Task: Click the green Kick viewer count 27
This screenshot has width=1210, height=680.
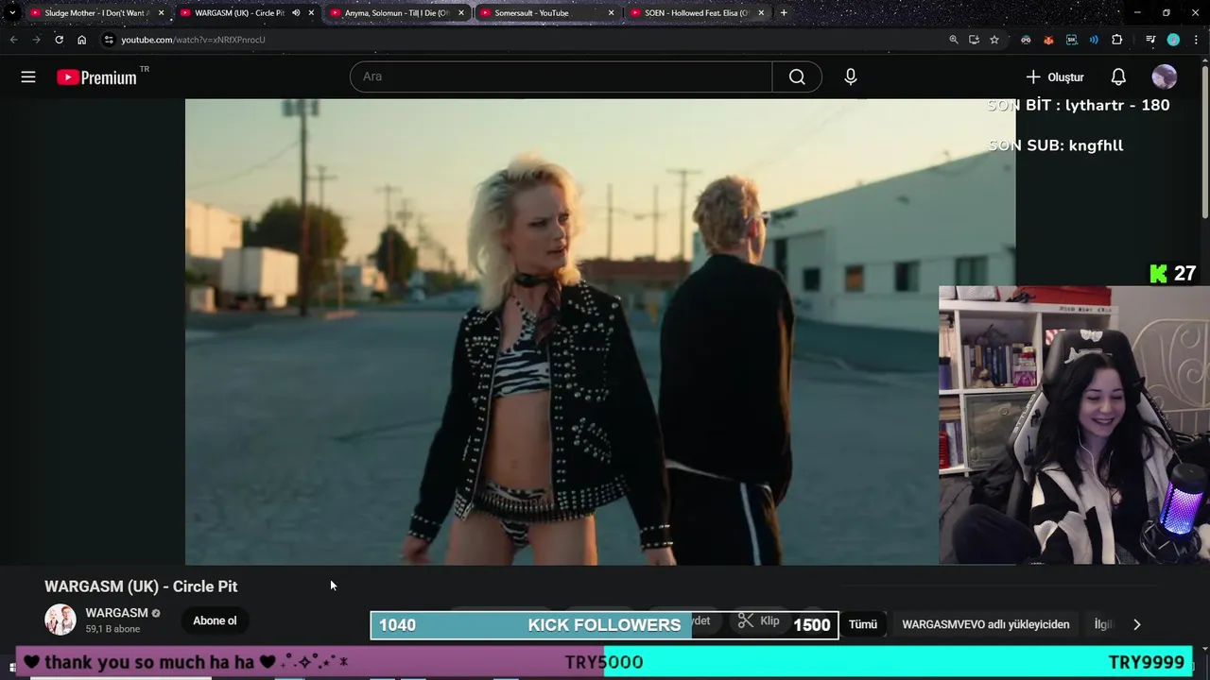Action: (x=1173, y=274)
